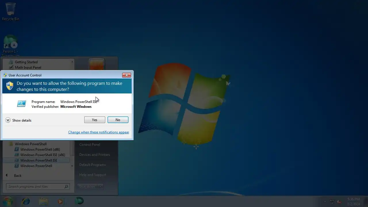Click the down arrow of the programs list scrollbar
The width and height of the screenshot is (368, 207).
coord(72,166)
